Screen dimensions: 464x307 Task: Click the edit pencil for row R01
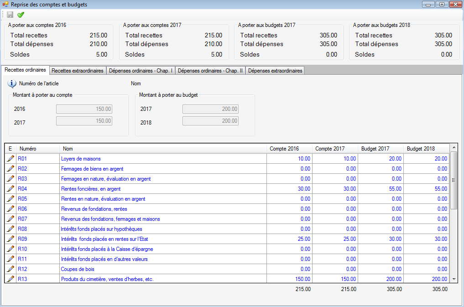10,159
